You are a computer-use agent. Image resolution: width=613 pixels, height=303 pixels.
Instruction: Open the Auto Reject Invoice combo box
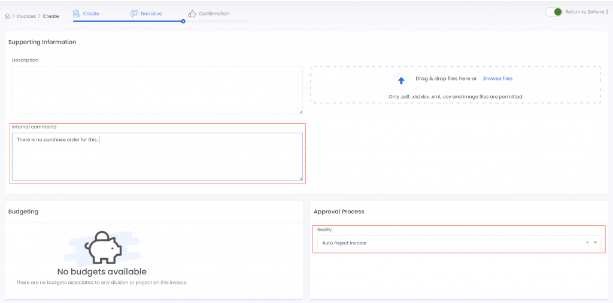[459, 243]
